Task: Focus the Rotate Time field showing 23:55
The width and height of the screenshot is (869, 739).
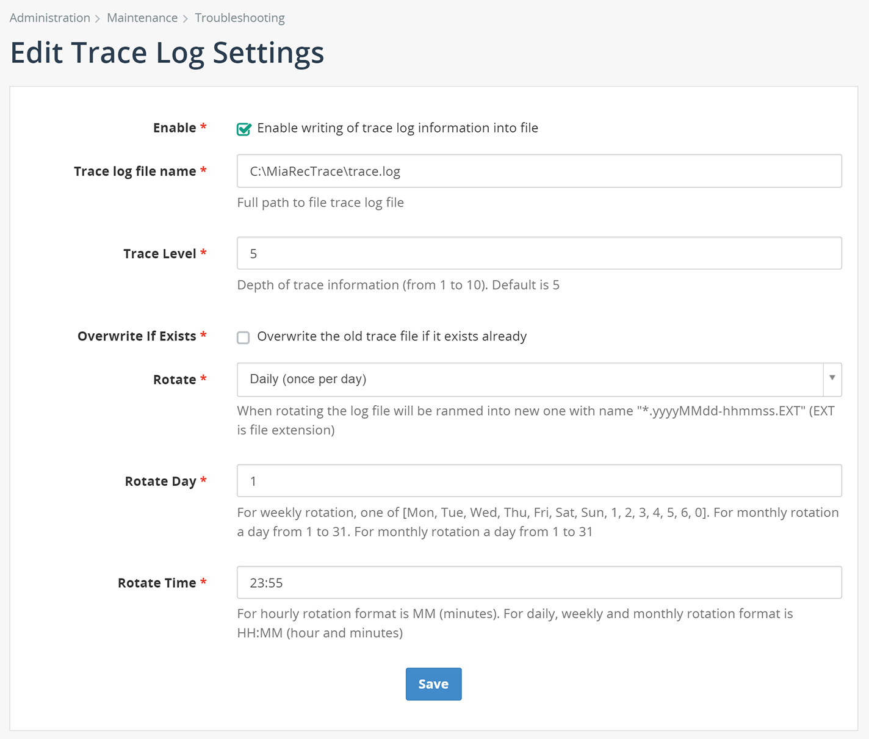Action: [539, 582]
